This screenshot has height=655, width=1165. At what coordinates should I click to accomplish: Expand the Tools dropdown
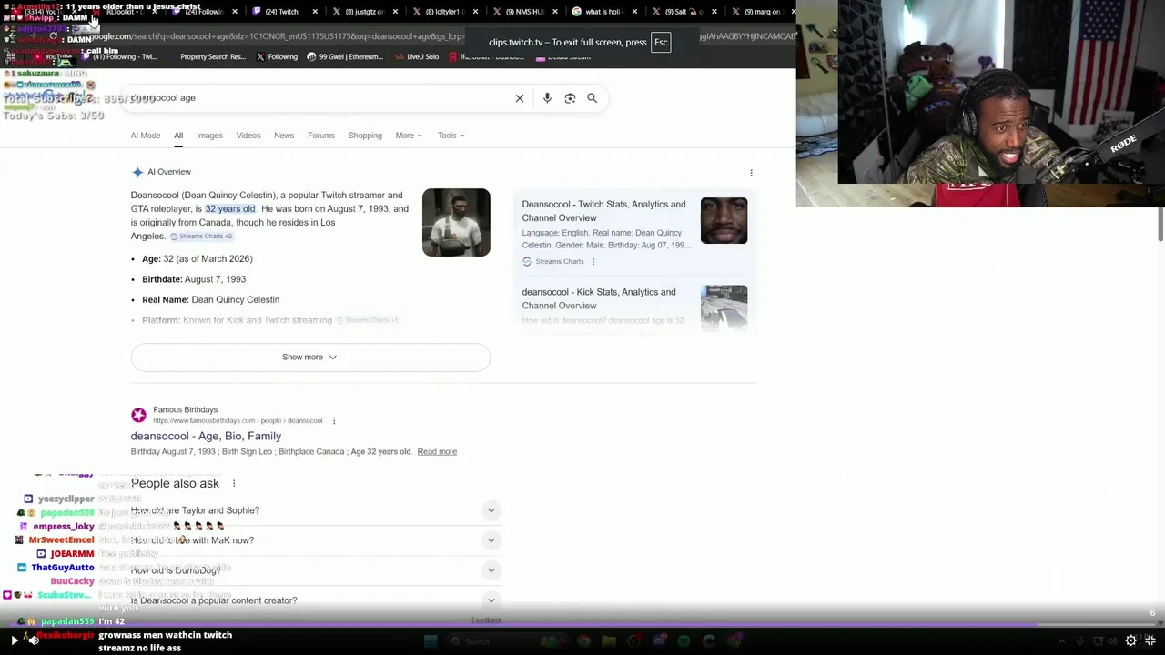point(451,136)
